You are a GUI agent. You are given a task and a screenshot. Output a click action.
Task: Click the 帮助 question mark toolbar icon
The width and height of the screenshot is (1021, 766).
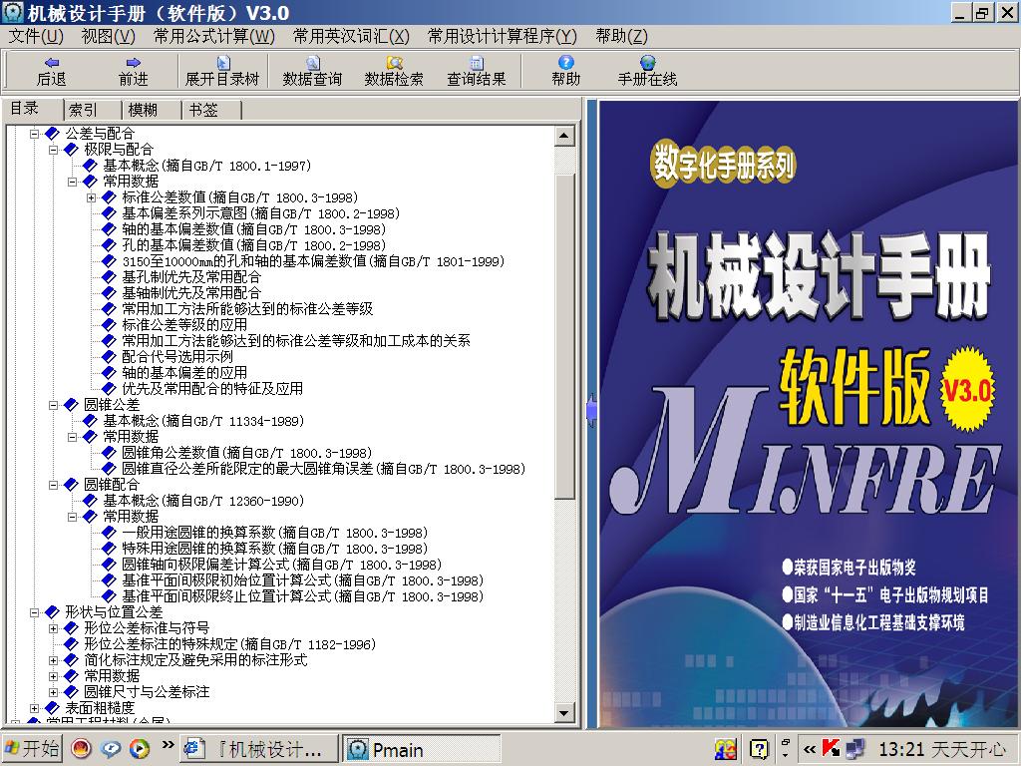tap(566, 71)
